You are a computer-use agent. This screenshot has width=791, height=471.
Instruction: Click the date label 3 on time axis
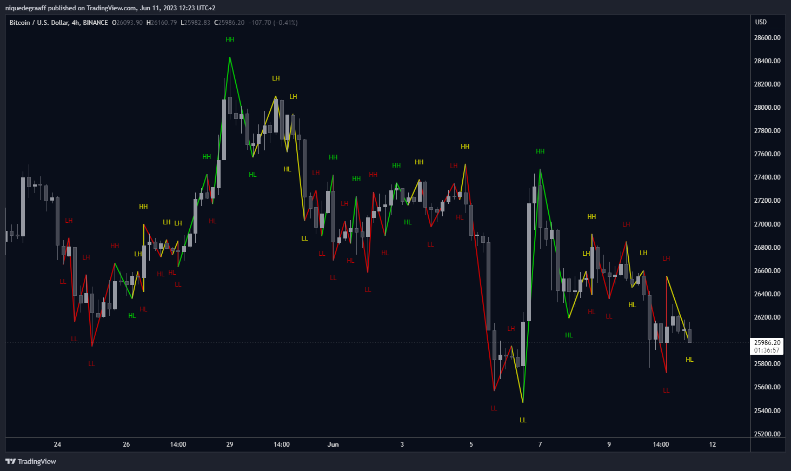click(x=402, y=445)
